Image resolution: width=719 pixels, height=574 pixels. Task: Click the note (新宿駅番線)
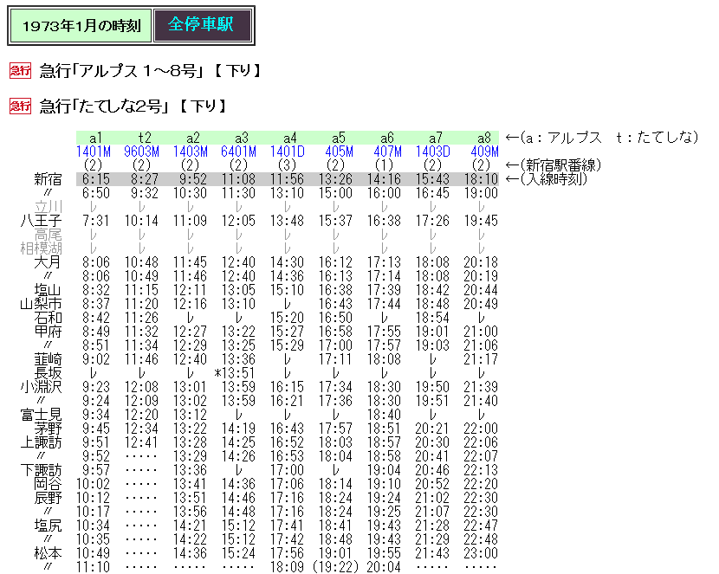click(x=560, y=164)
